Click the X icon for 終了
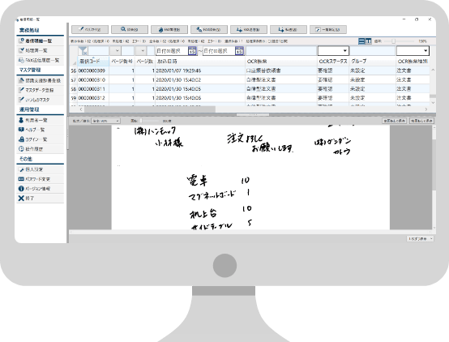Image resolution: width=449 pixels, height=342 pixels. (x=21, y=199)
